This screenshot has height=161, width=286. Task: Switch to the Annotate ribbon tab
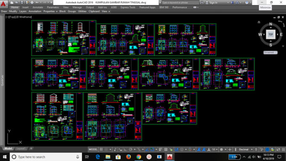[x=37, y=7]
